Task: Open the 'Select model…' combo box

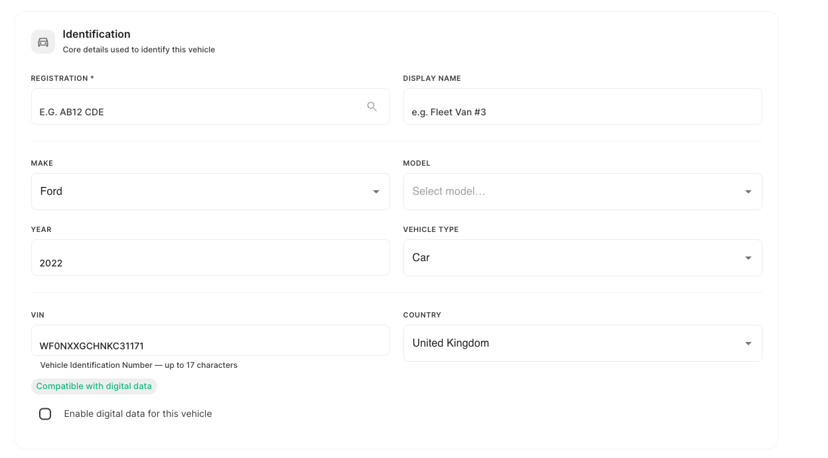Action: [x=583, y=192]
